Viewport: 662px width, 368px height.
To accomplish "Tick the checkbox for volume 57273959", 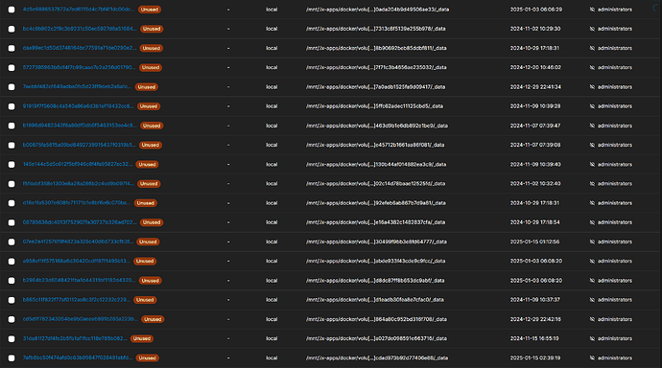I will [12, 68].
